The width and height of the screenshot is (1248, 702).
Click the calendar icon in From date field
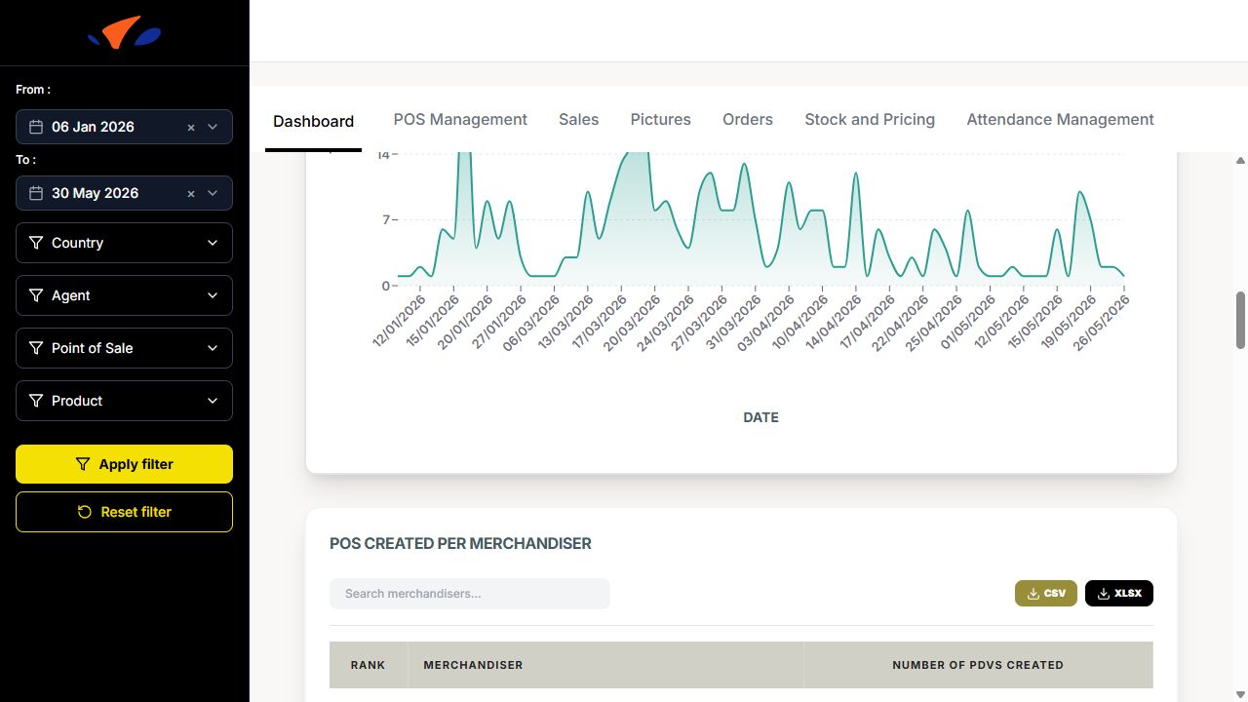point(36,127)
